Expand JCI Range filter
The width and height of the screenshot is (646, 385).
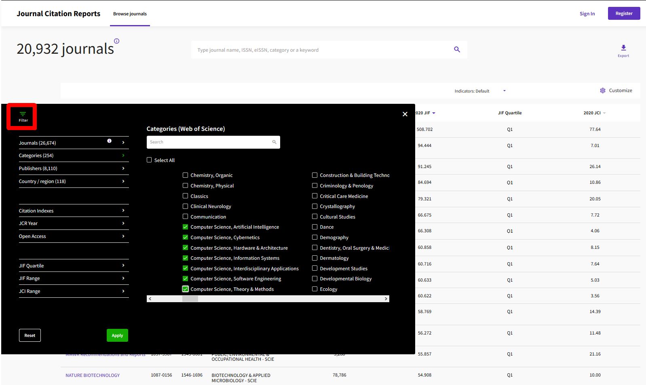[74, 291]
